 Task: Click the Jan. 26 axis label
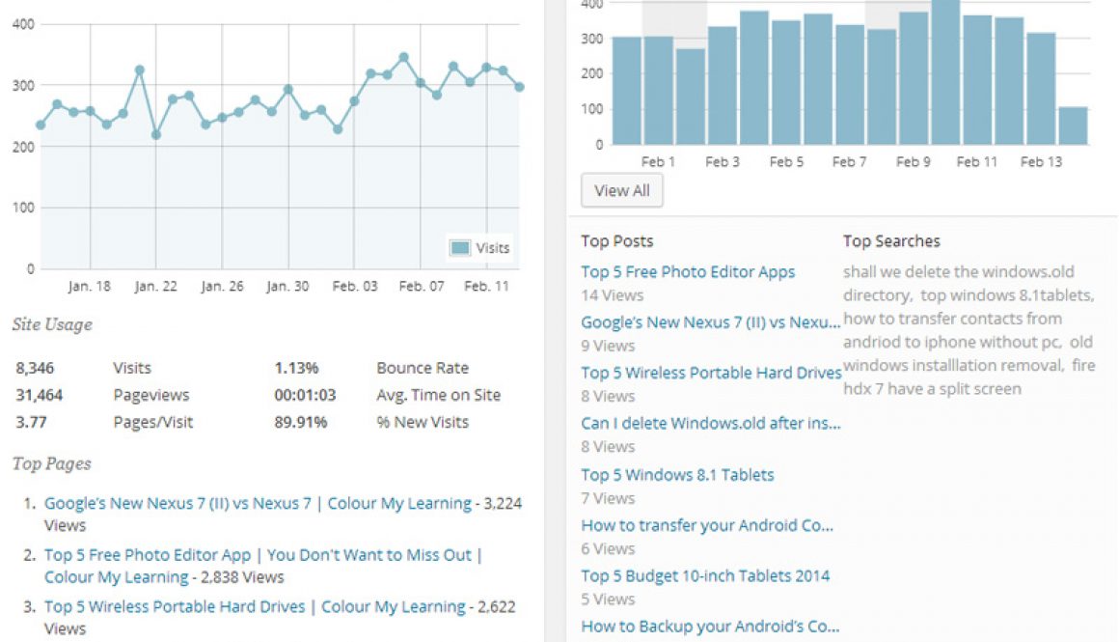pos(222,287)
